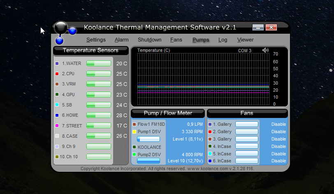Click the empty 9.Ch 9 temperature bar
The image size is (334, 194).
(99, 146)
